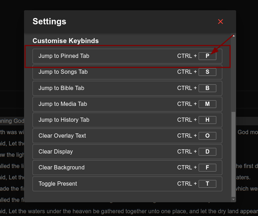
Task: Edit the S keybind for Songs Tab
Action: point(207,72)
